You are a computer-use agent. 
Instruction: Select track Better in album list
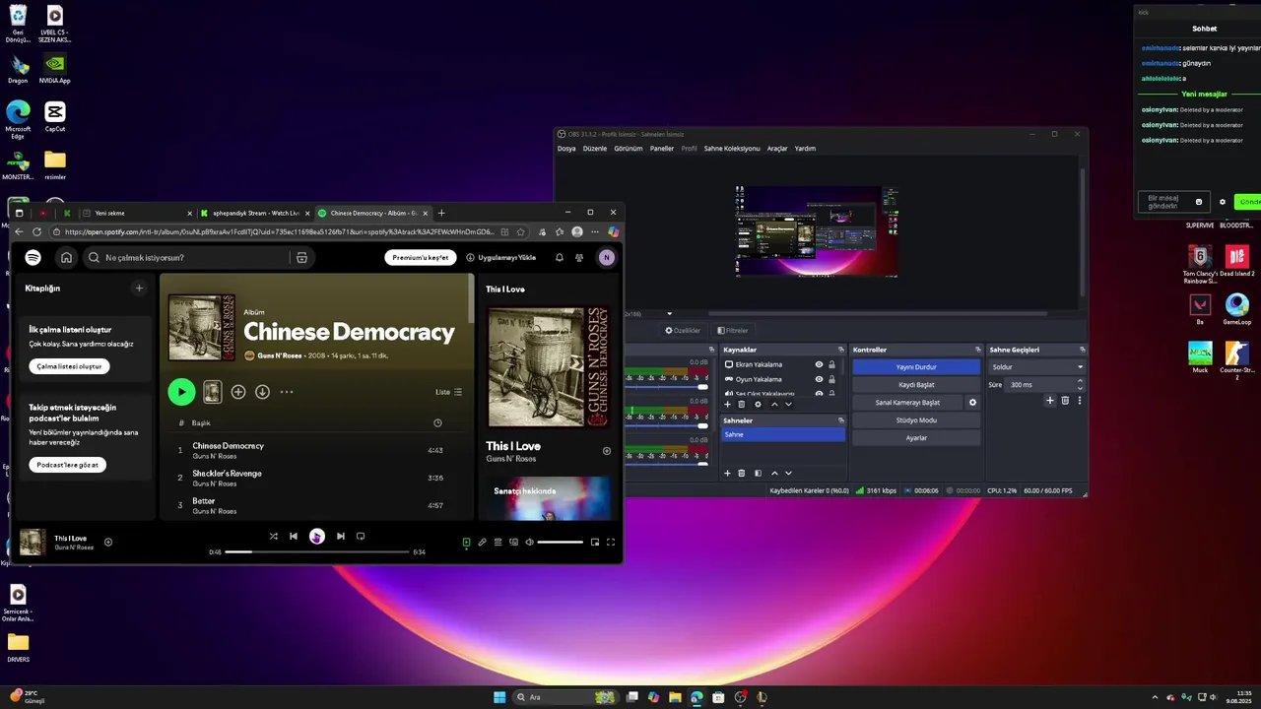203,501
